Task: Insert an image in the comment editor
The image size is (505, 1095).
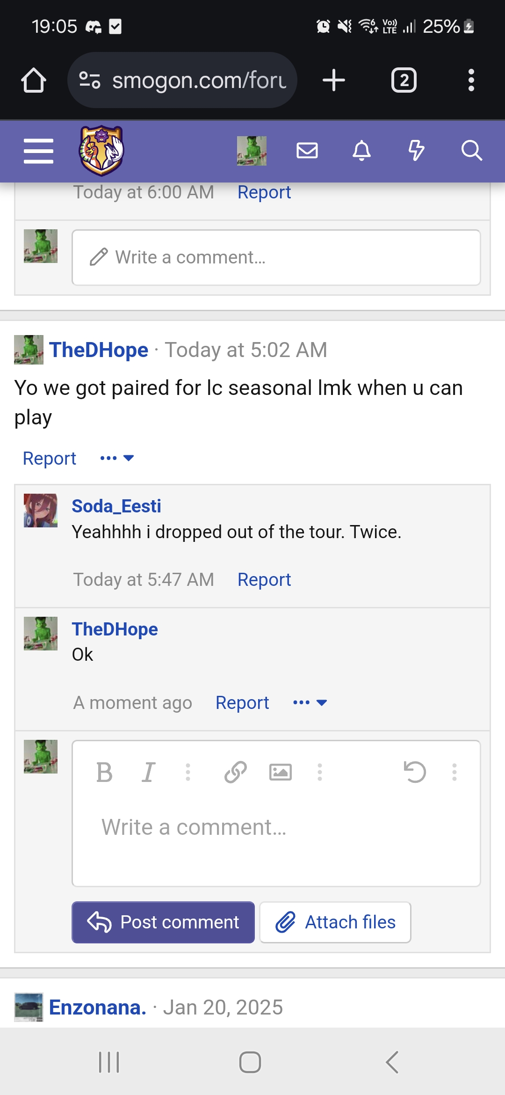Action: tap(281, 772)
